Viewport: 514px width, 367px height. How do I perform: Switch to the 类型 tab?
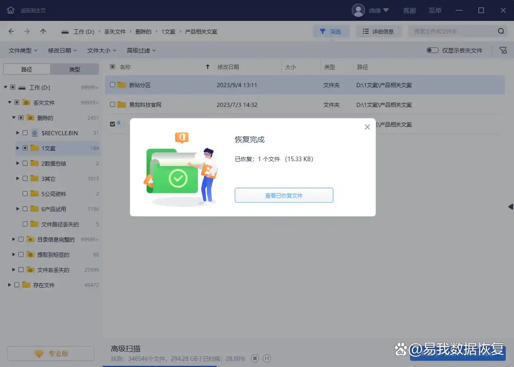[74, 69]
